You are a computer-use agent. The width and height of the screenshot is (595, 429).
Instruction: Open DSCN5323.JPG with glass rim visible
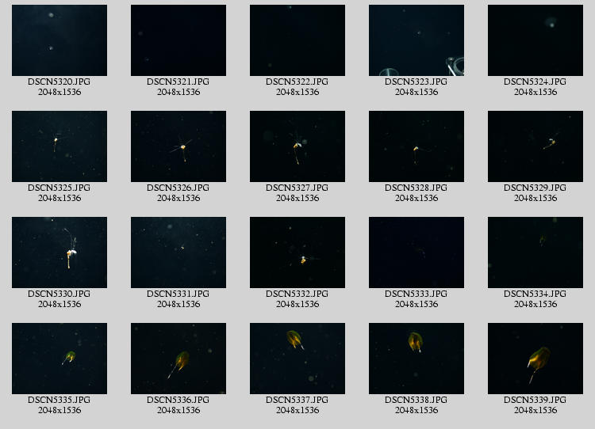pyautogui.click(x=416, y=40)
